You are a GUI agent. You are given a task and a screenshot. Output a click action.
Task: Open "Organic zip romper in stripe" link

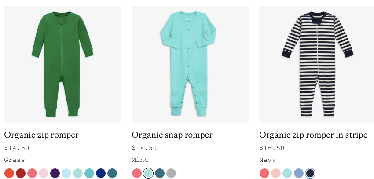(313, 135)
